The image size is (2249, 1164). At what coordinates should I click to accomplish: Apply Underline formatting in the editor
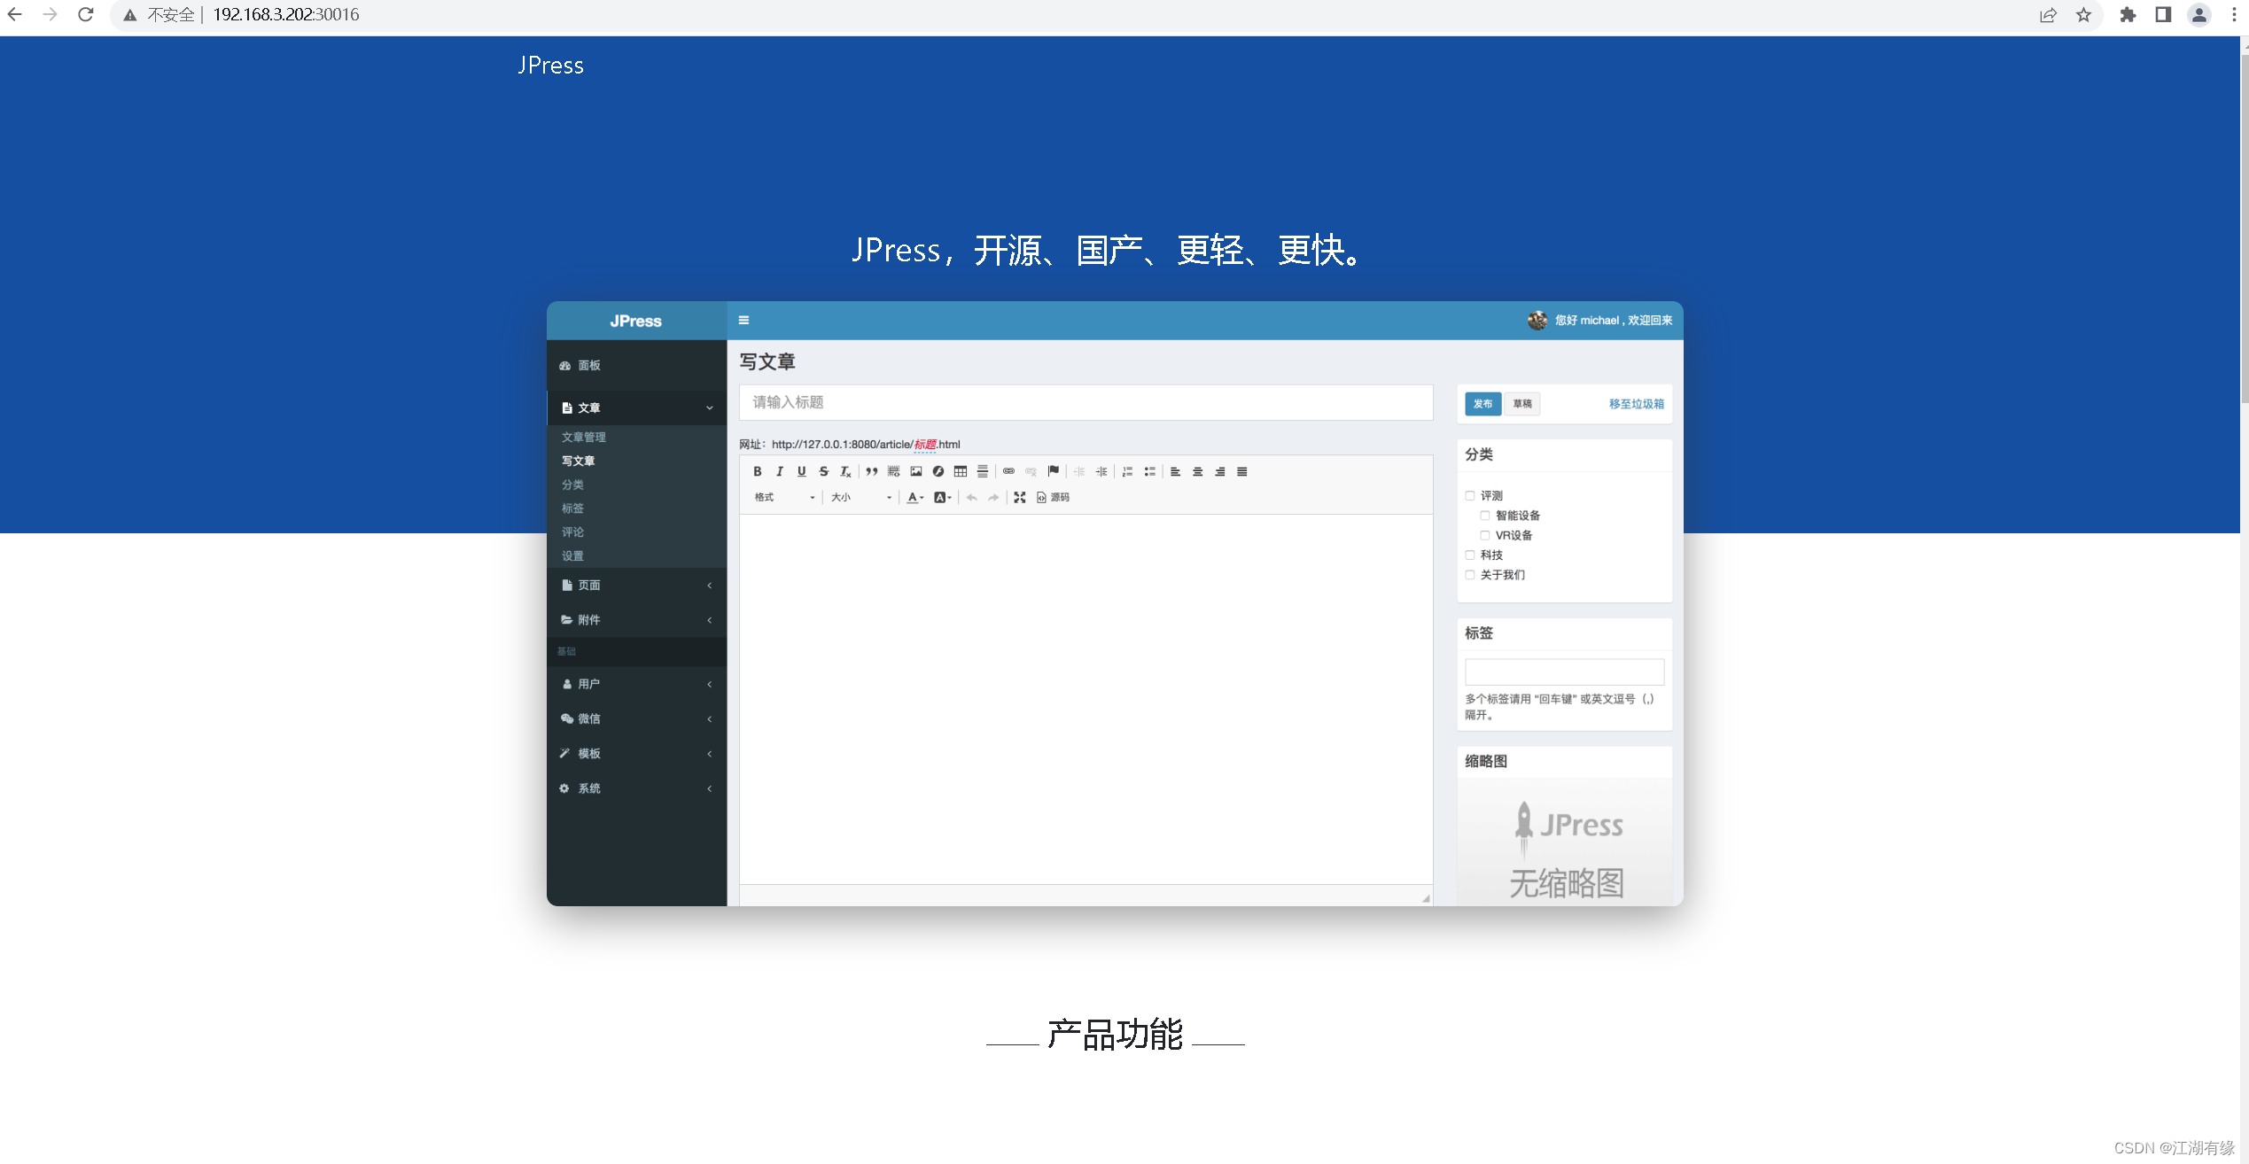tap(802, 471)
